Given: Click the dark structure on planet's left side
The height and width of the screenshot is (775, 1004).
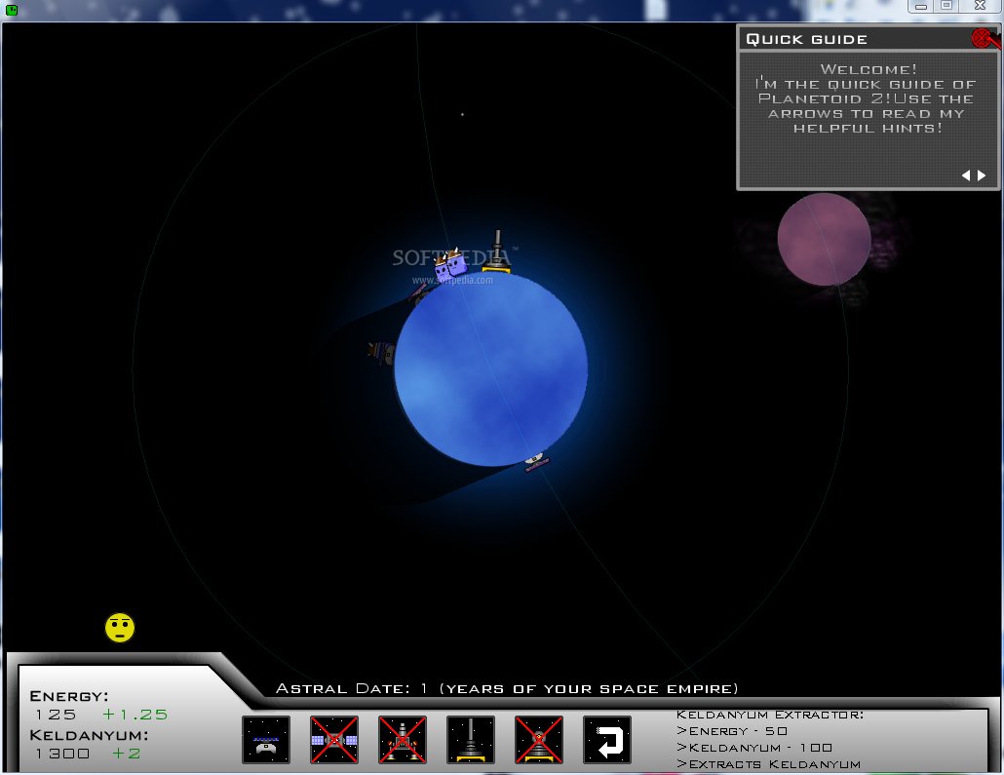Looking at the screenshot, I should [x=382, y=353].
